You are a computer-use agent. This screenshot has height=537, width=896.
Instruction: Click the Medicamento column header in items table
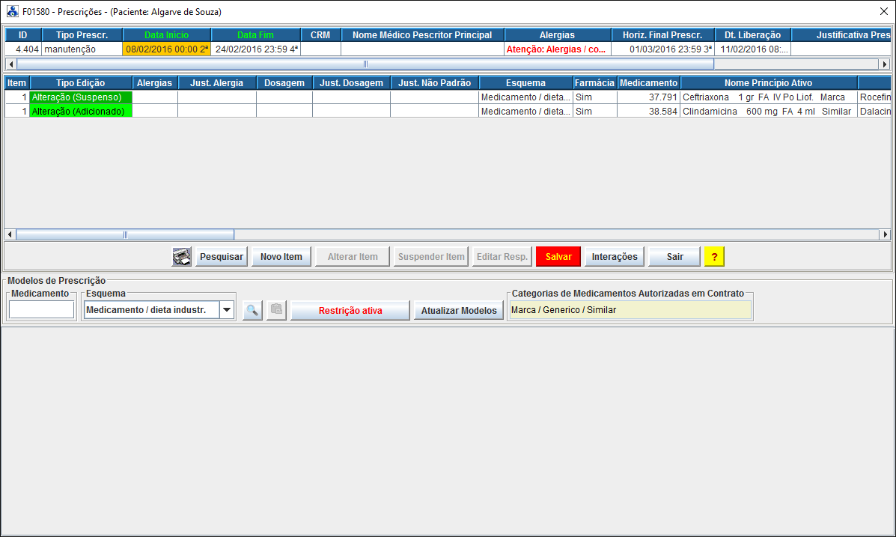click(x=648, y=83)
